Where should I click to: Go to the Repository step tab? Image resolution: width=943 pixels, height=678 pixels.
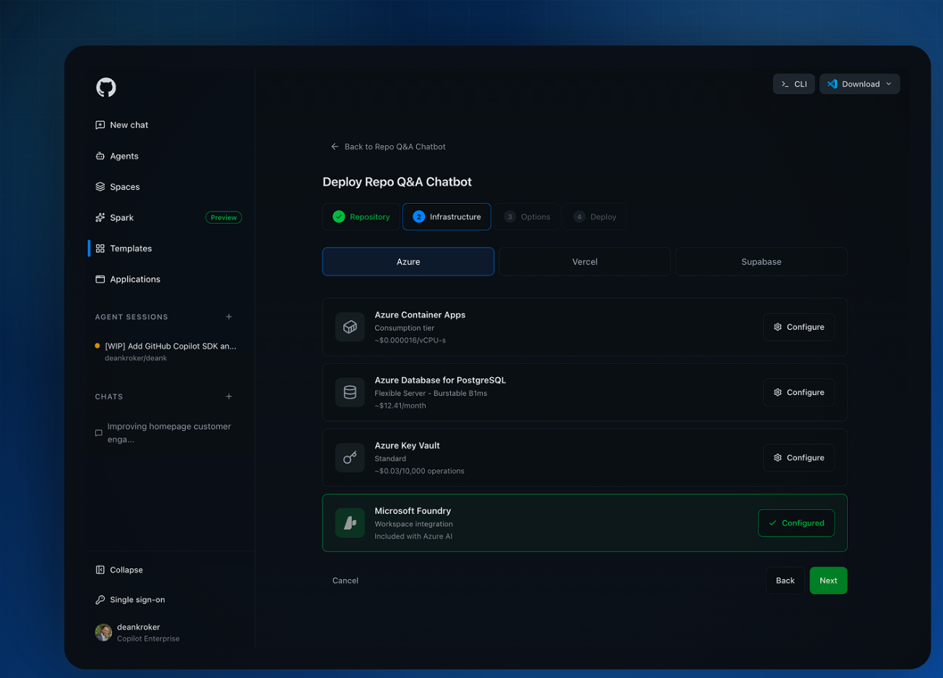[x=361, y=217]
